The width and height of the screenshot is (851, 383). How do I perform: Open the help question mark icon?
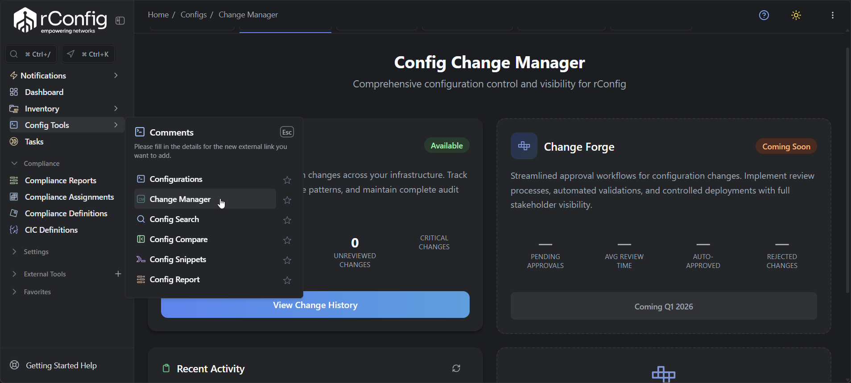click(x=764, y=15)
